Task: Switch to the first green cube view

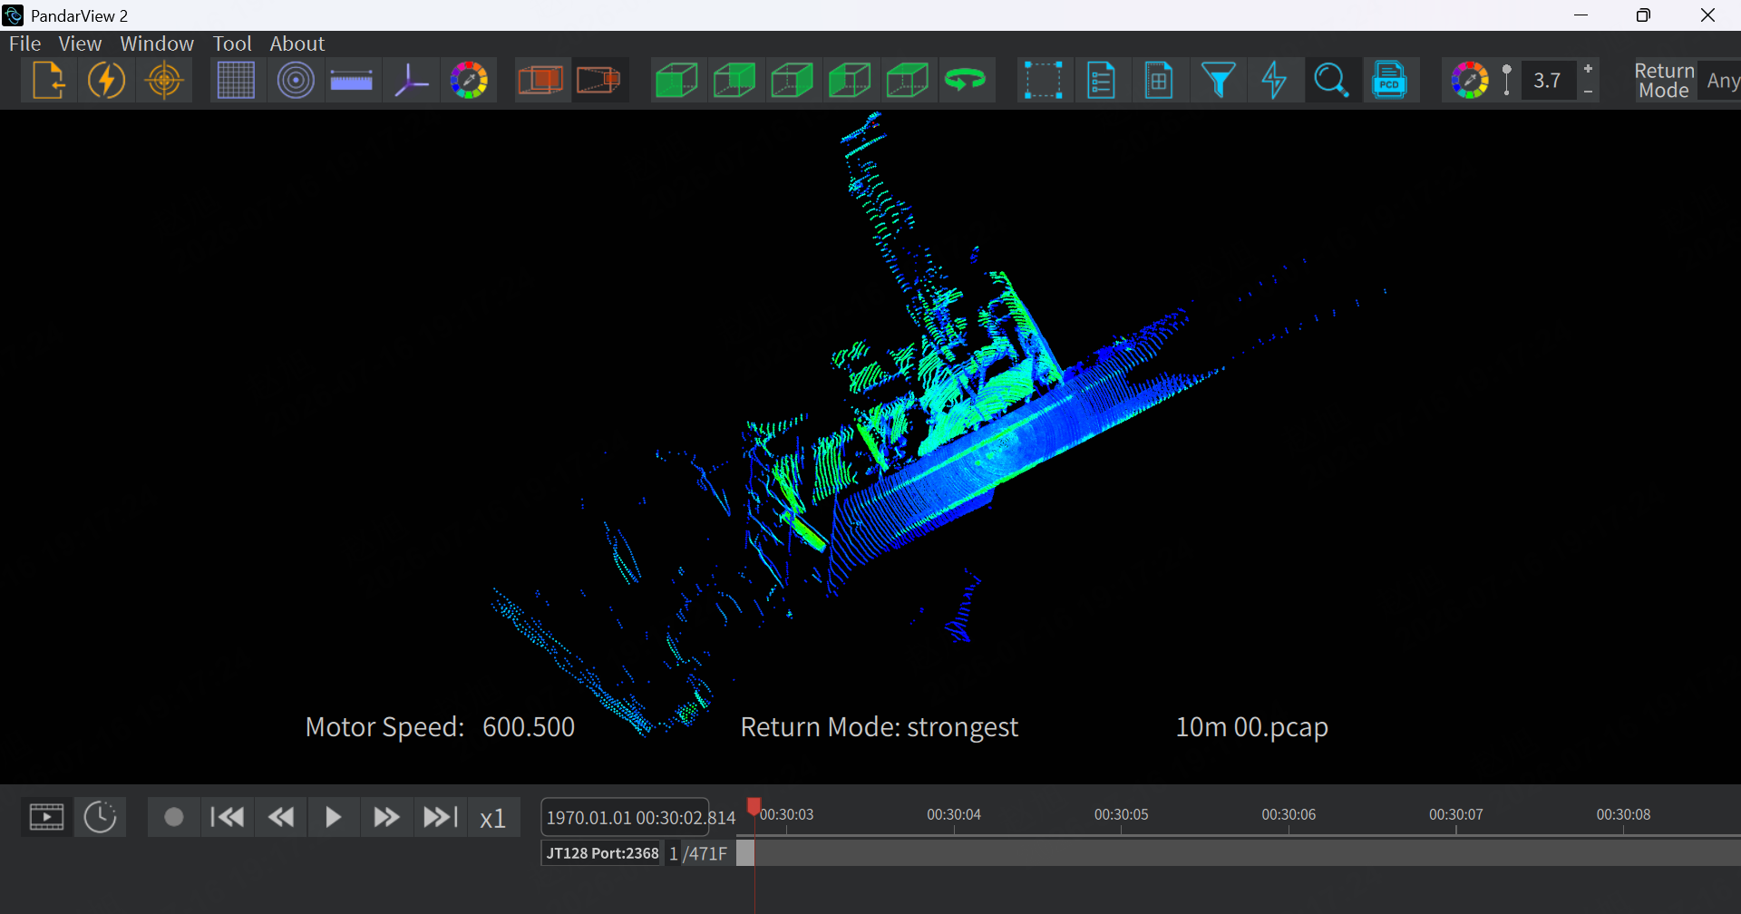Action: click(x=676, y=81)
